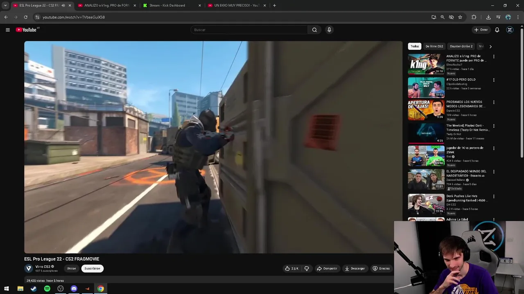524x294 pixels.
Task: Reload the YouTube page
Action: pos(25,17)
